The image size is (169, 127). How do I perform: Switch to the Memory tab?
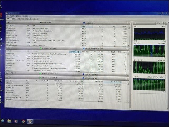click(x=19, y=19)
